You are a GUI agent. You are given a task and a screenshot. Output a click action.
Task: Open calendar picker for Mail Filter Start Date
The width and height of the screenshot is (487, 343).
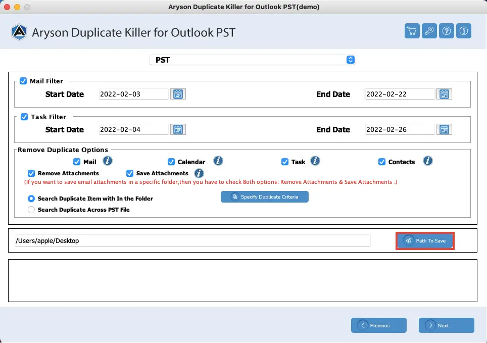click(x=178, y=94)
